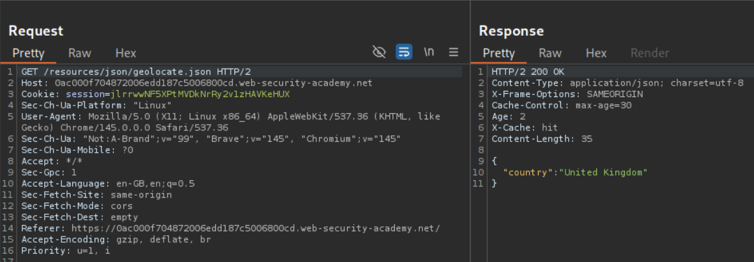The height and width of the screenshot is (262, 754).
Task: Click the Response panel title
Action: click(x=511, y=31)
